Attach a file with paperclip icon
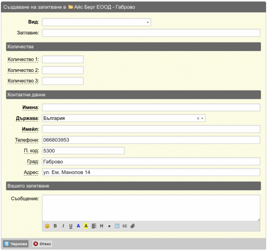 pyautogui.click(x=133, y=226)
